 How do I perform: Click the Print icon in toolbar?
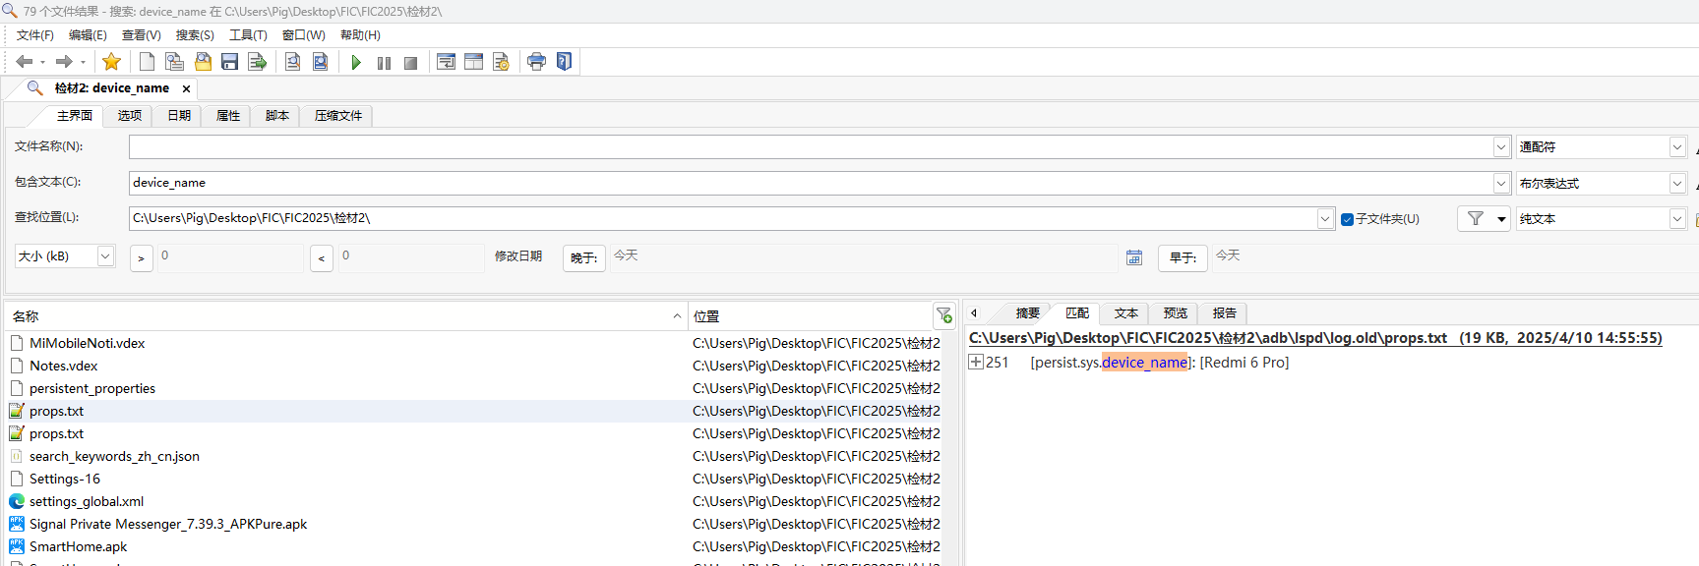tap(536, 62)
